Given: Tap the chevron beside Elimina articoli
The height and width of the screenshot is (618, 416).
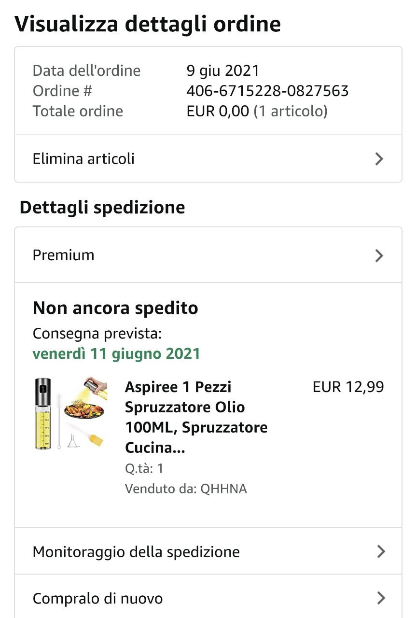Looking at the screenshot, I should pos(379,159).
